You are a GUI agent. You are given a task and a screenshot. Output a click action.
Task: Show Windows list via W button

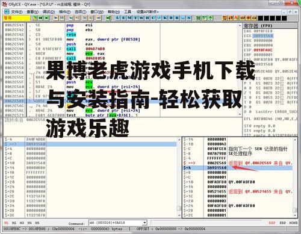(x=141, y=18)
